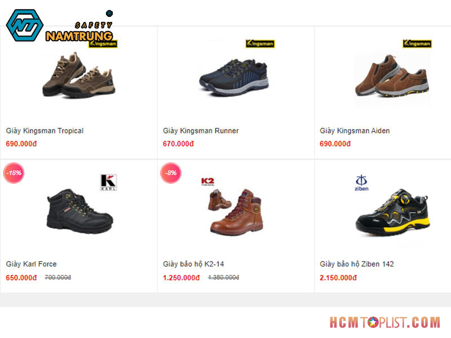Open the Giày Karl Force product link
Image resolution: width=451 pixels, height=338 pixels.
(x=32, y=264)
